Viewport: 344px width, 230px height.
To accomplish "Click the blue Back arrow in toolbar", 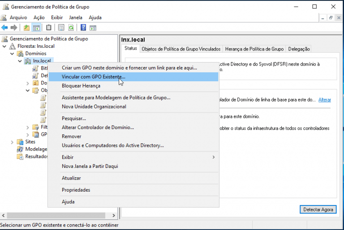I will [4, 28].
